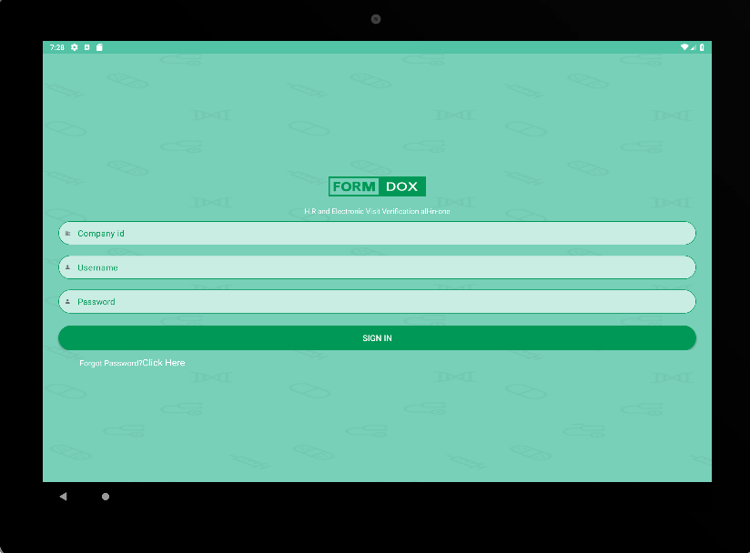Screen dimensions: 750x553
Task: Click the Company id input field
Action: [x=377, y=233]
